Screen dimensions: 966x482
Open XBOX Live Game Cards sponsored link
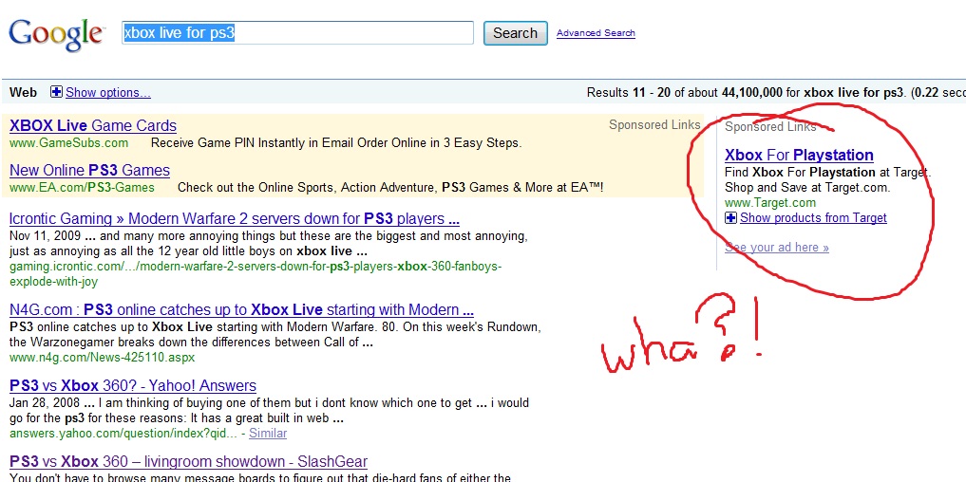point(93,125)
